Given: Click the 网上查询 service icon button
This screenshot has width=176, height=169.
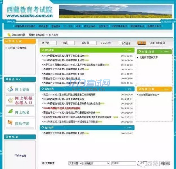Looking at the screenshot, I should click(20, 89).
